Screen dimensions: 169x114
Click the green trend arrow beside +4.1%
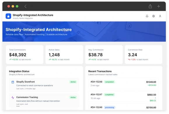[89, 59]
